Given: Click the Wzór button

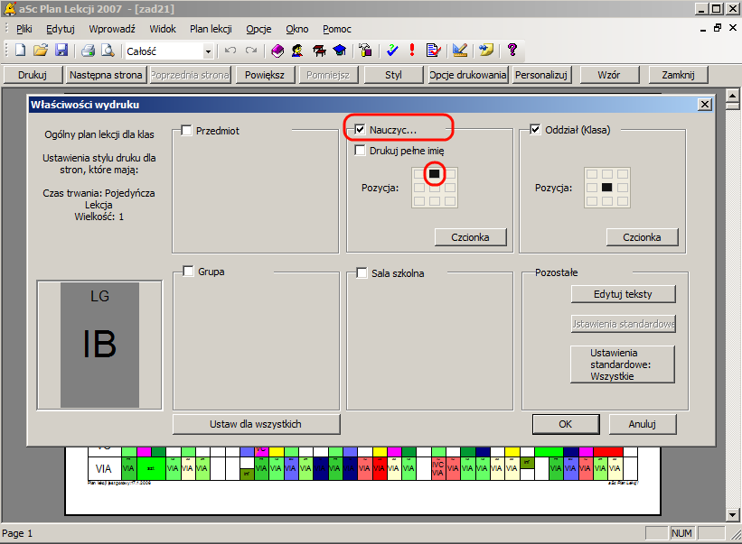Looking at the screenshot, I should click(x=609, y=75).
